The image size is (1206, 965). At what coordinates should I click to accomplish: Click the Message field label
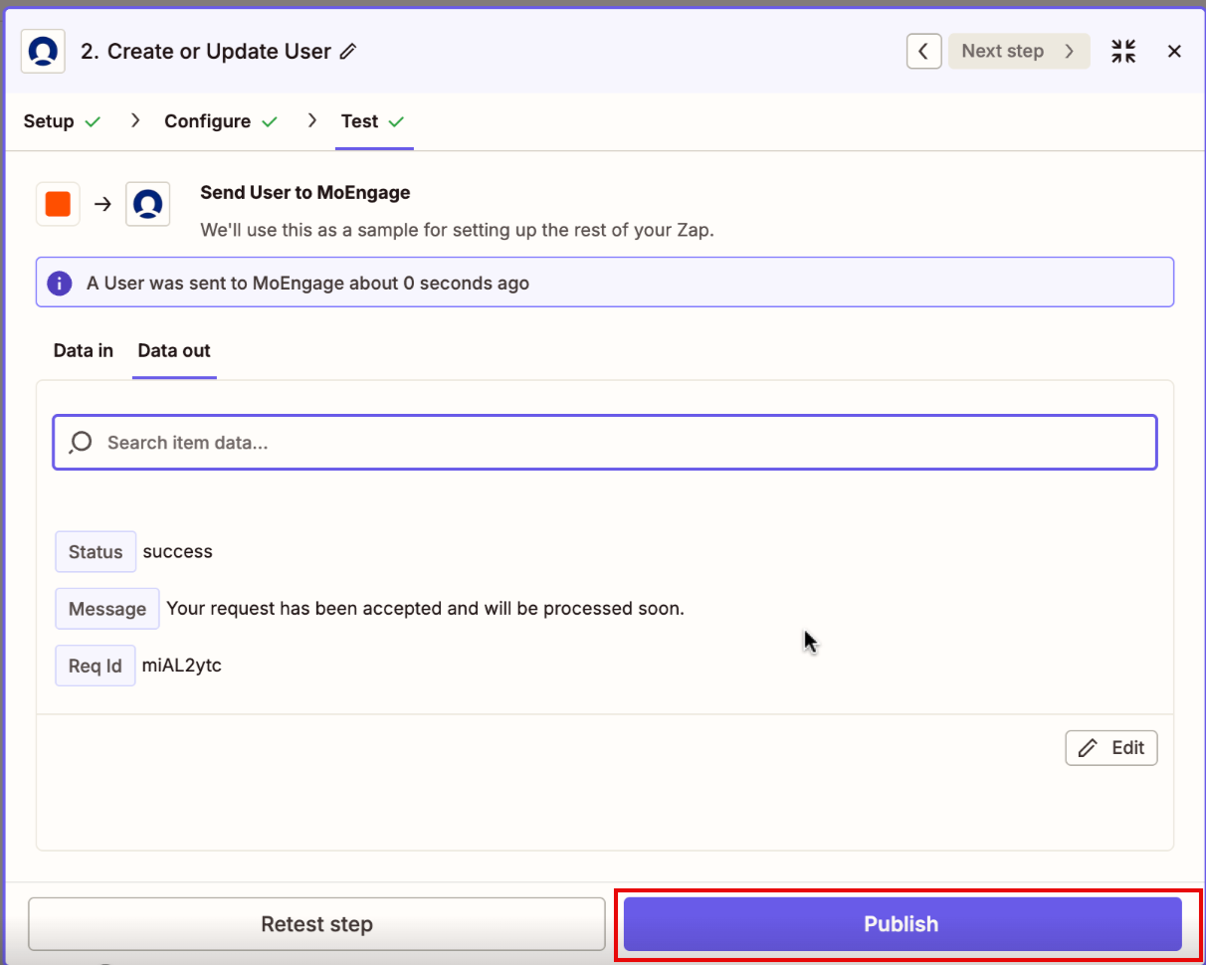pyautogui.click(x=107, y=609)
